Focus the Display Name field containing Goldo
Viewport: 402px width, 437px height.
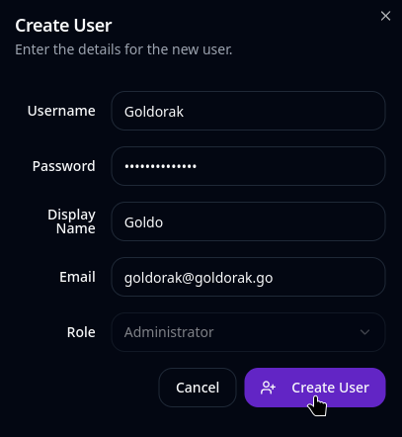point(248,221)
